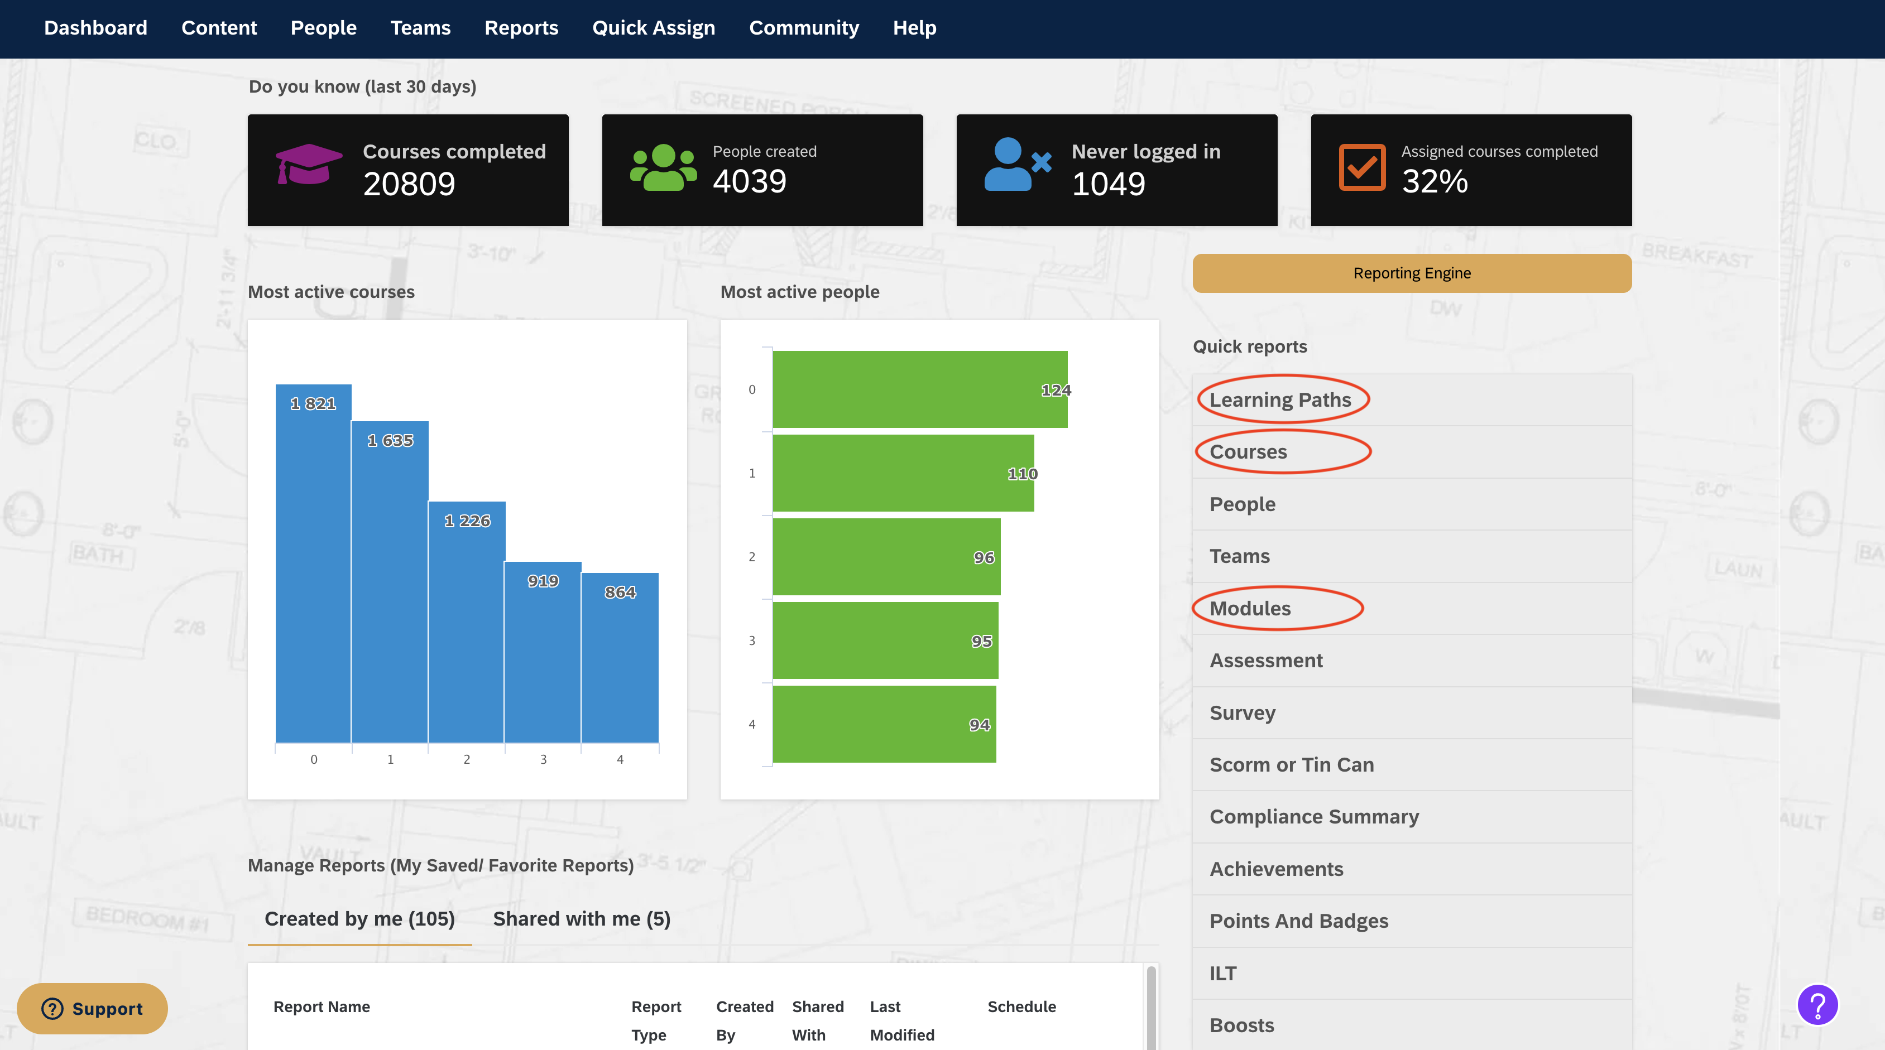Click the purple graduation cap icon
The width and height of the screenshot is (1885, 1050).
pyautogui.click(x=308, y=165)
